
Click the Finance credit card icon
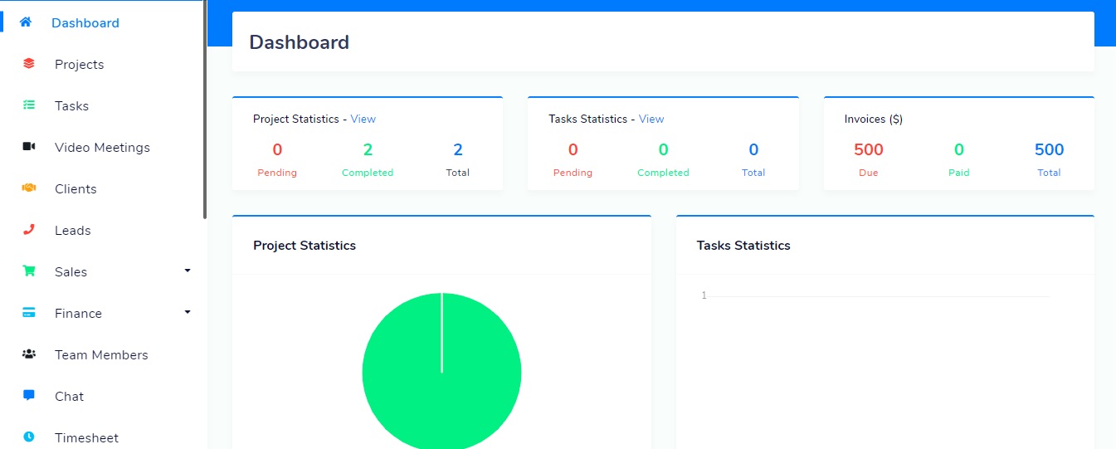pyautogui.click(x=29, y=313)
